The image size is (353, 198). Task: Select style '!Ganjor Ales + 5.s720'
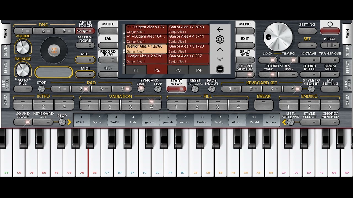coord(188,49)
